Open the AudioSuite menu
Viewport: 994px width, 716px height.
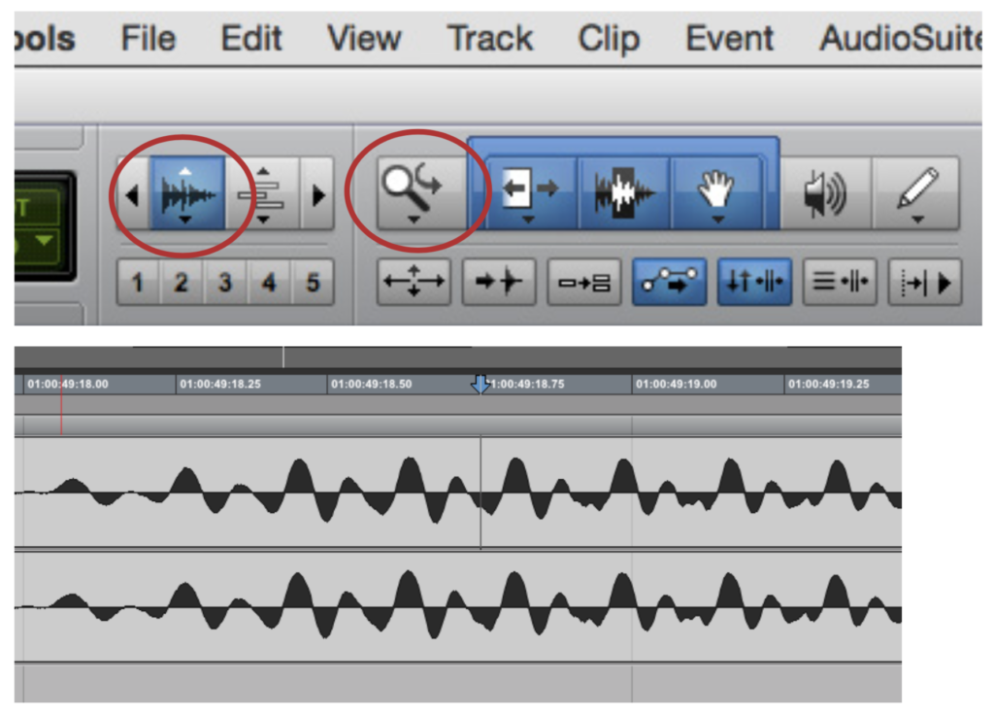point(900,39)
